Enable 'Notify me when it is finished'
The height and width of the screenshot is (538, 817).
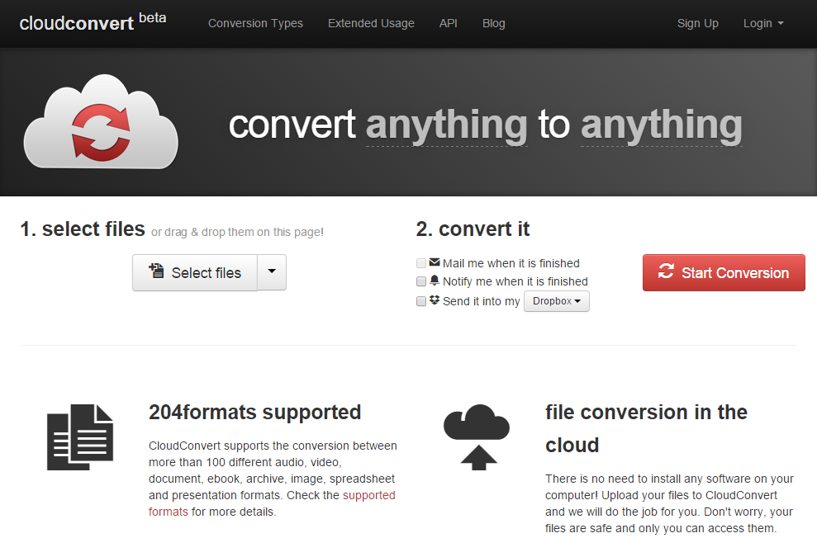(x=421, y=281)
